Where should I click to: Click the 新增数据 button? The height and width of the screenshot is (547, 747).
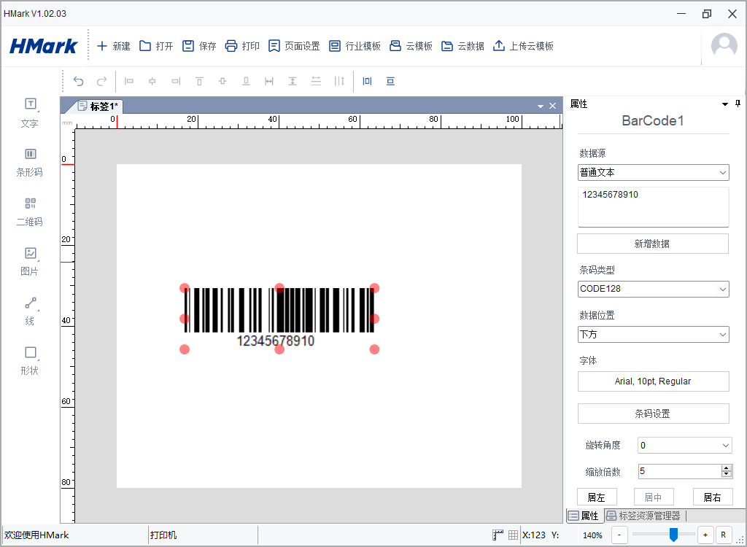pyautogui.click(x=653, y=244)
